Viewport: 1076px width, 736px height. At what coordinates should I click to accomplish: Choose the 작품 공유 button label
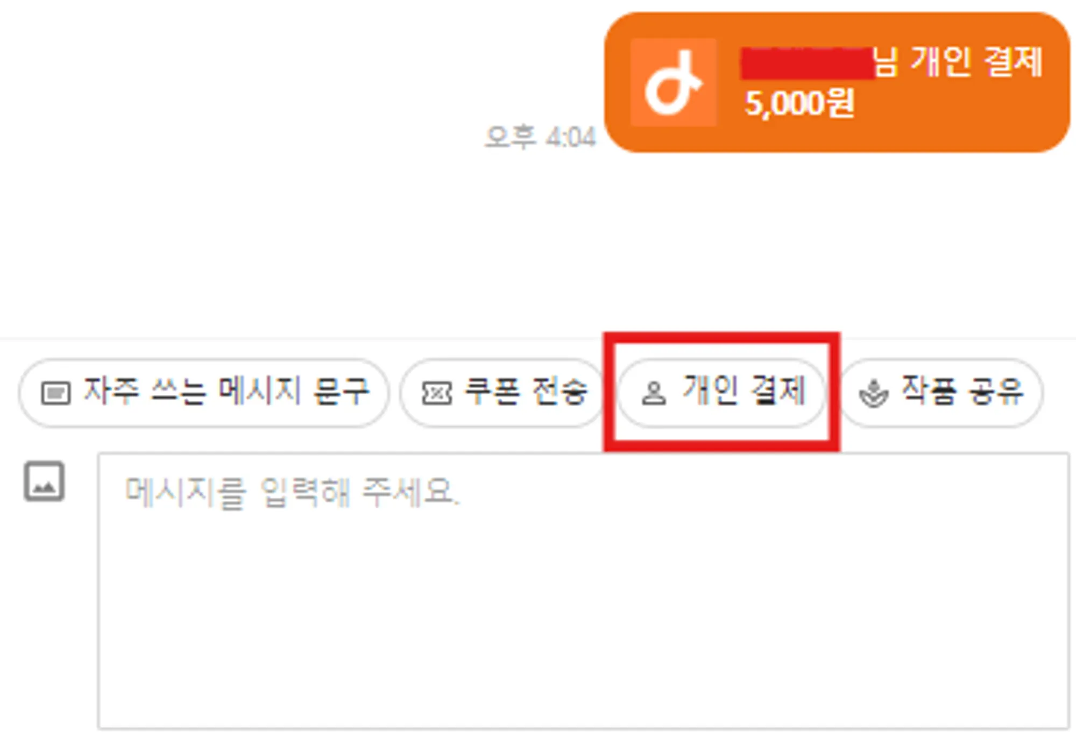pos(962,391)
